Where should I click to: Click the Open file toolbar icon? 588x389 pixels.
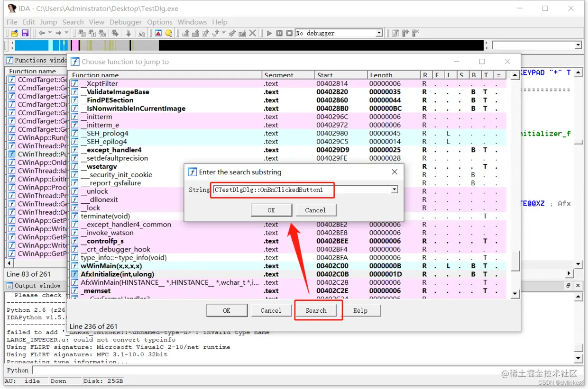pos(15,33)
